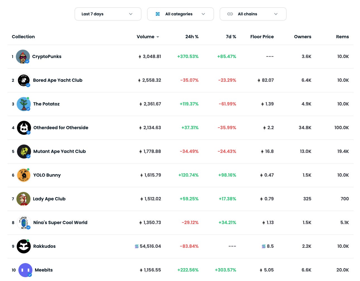
Task: Click the +34.21% 7d value
Action: 227,222
